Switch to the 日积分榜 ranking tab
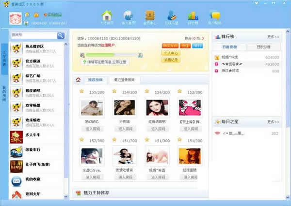The image size is (291, 206). [x=263, y=47]
